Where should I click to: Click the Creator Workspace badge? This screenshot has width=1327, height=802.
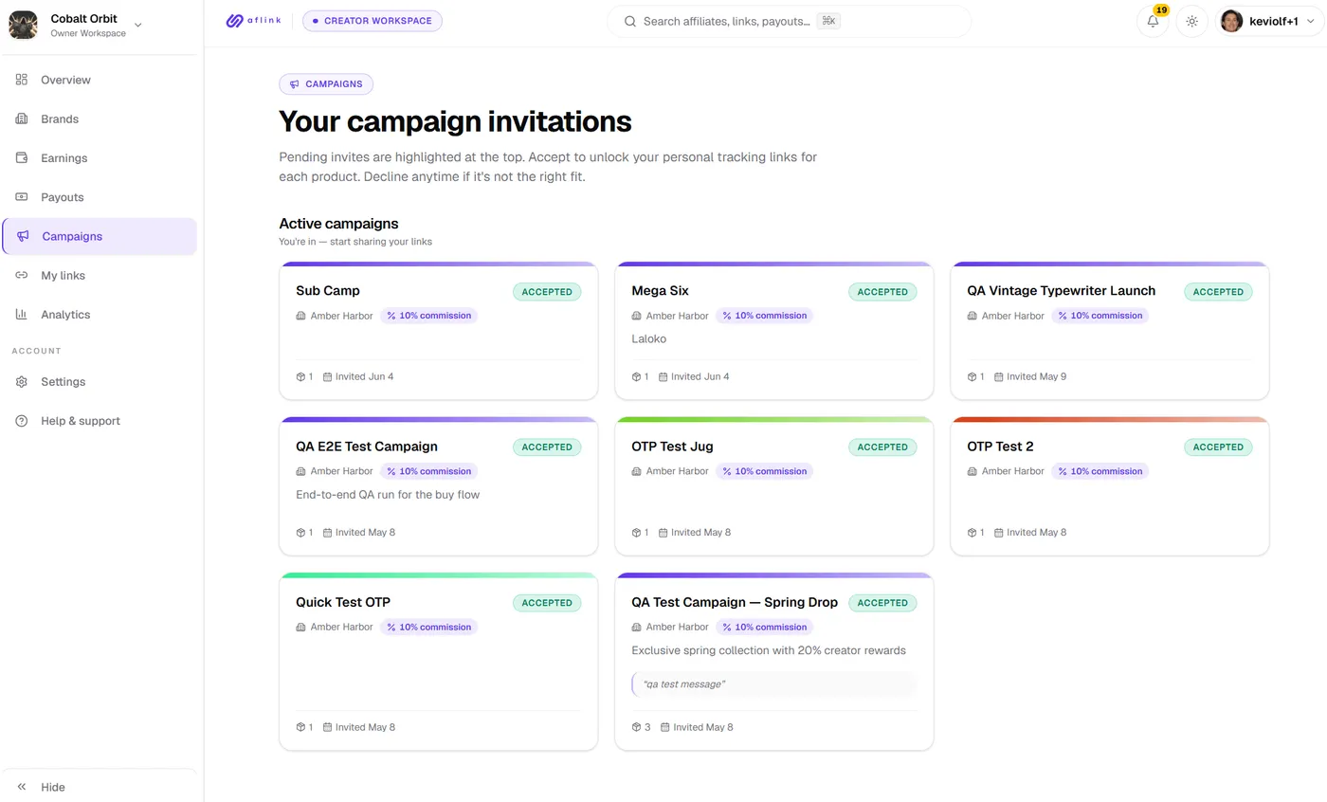(373, 20)
